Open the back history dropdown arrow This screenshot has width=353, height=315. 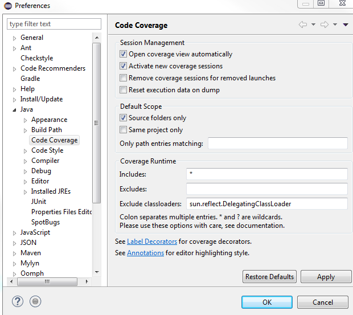(313, 24)
